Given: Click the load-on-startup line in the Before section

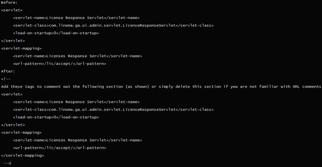Looking at the screenshot, I should click(x=56, y=33).
